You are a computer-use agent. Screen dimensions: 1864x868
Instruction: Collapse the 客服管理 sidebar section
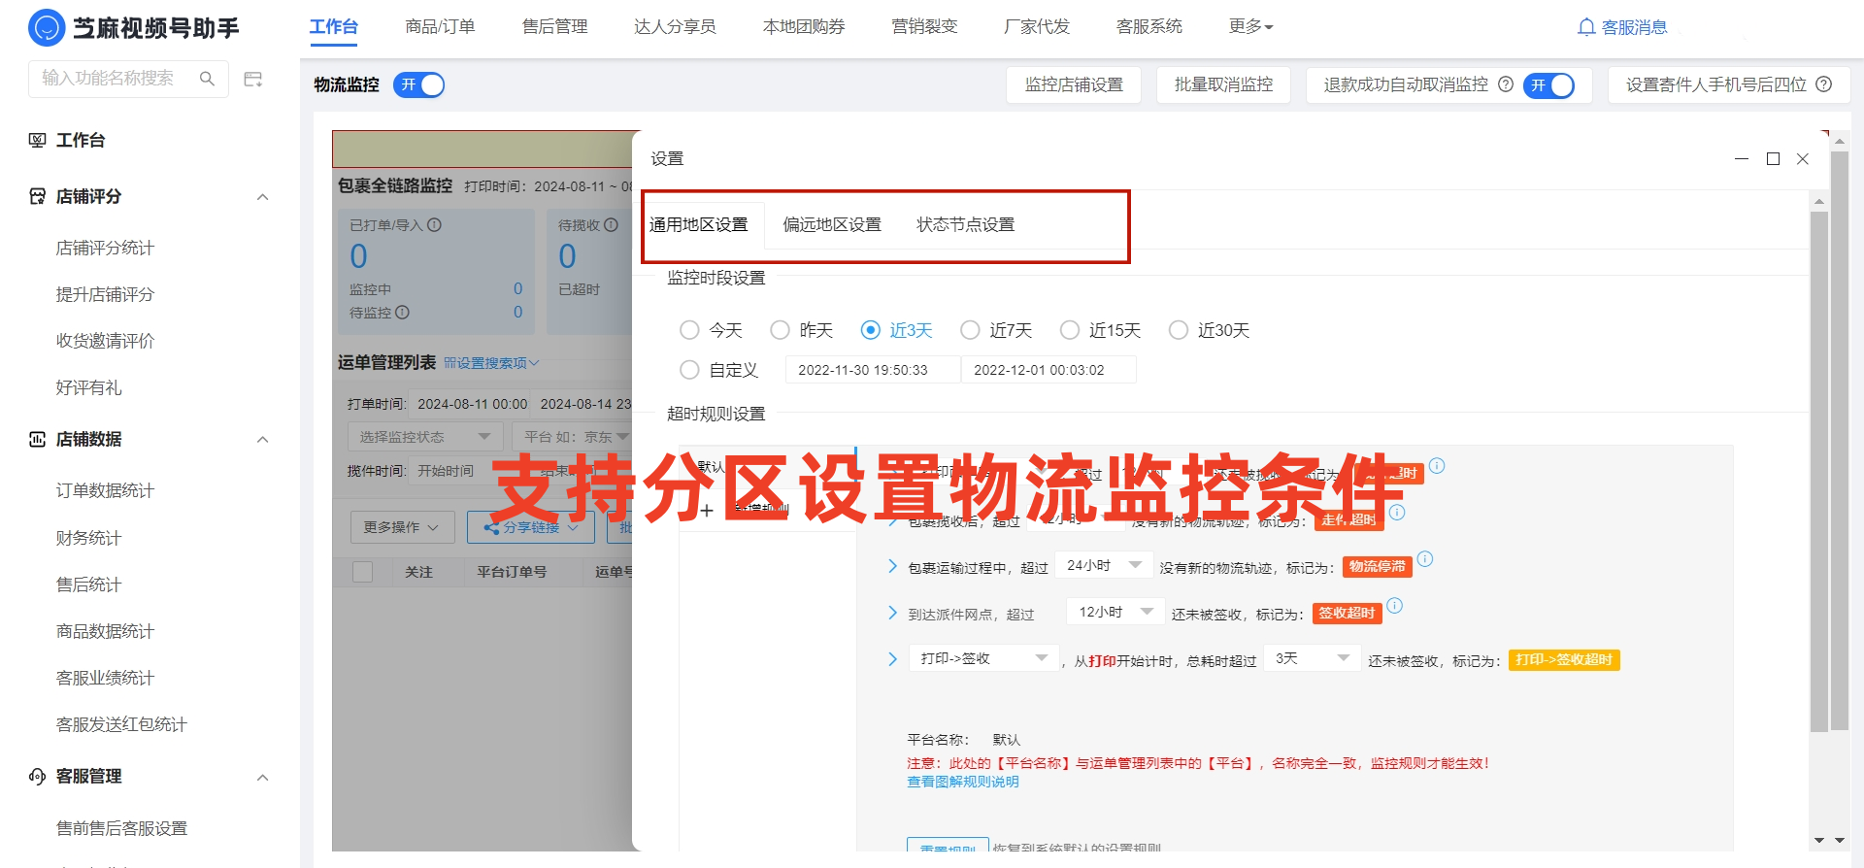[262, 777]
